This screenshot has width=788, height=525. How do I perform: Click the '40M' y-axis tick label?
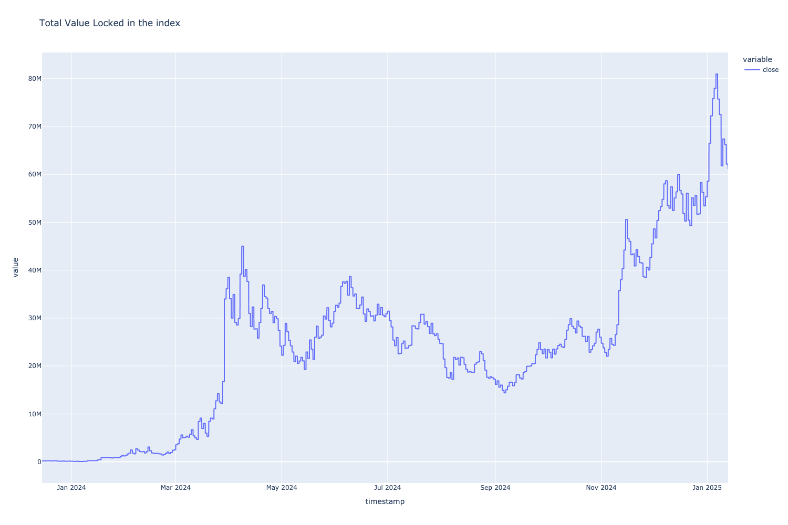click(35, 270)
